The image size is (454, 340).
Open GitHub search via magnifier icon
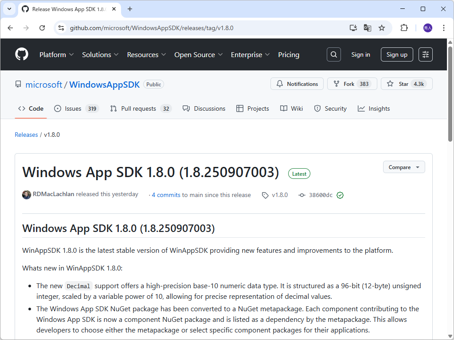pos(333,54)
